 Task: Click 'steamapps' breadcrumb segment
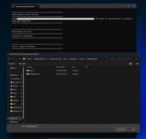click(73, 59)
